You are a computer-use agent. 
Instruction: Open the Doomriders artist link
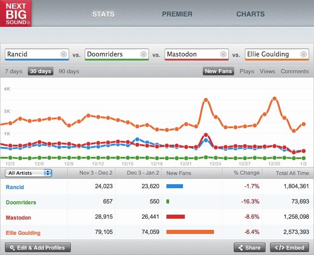point(21,202)
